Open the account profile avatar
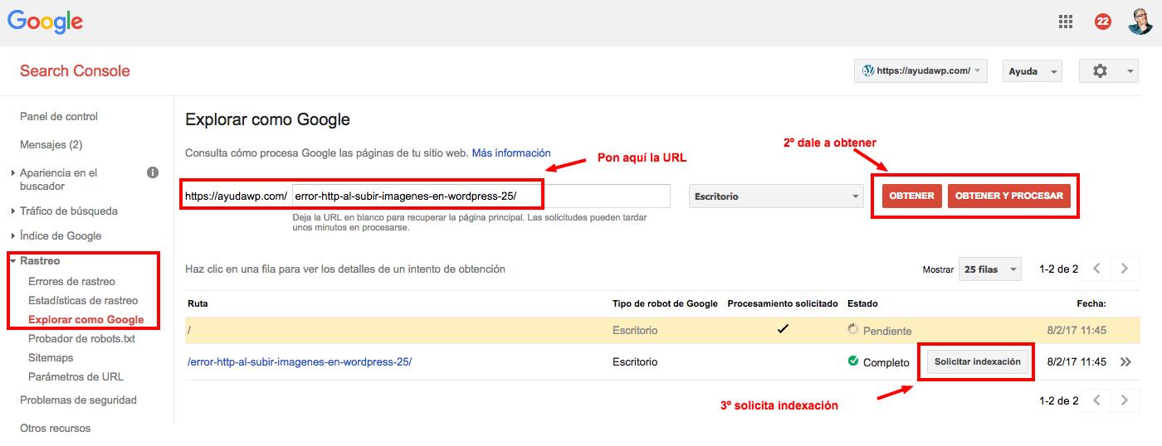 pos(1140,22)
